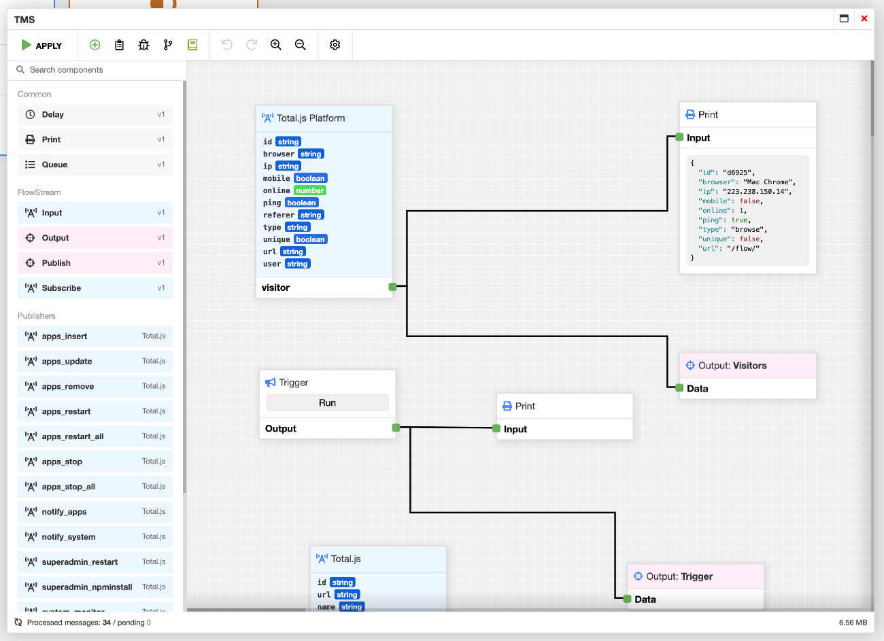Click list icon beside Queue
Image resolution: width=884 pixels, height=641 pixels.
tap(30, 164)
